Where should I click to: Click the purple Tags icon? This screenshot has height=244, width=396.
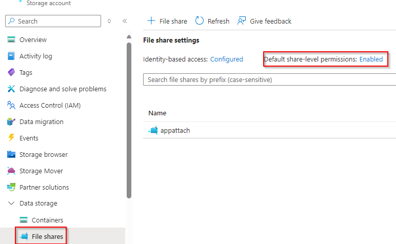(x=11, y=73)
